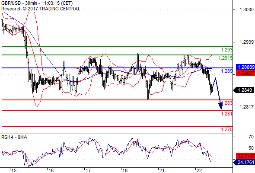This screenshot has width=255, height=173.
Task: Select the date marker 17 on time axis
Action: [88, 170]
